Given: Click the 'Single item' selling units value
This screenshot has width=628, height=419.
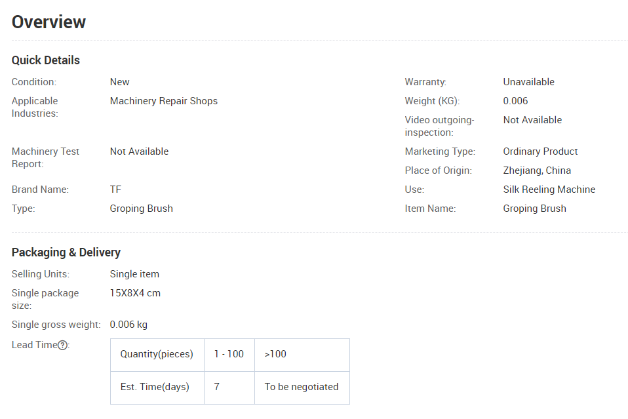Looking at the screenshot, I should [x=134, y=274].
